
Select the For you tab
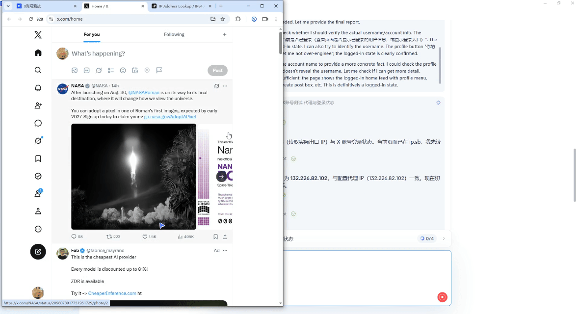pos(91,34)
